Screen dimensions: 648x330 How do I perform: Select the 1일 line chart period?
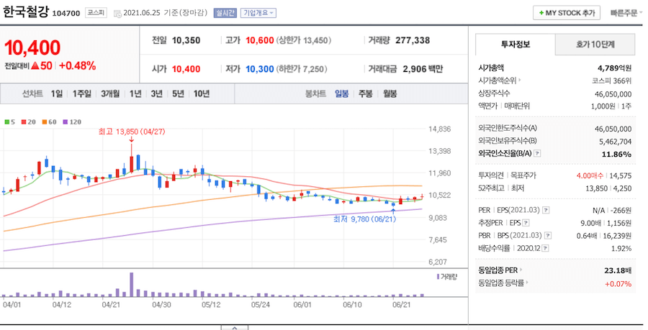tap(57, 94)
